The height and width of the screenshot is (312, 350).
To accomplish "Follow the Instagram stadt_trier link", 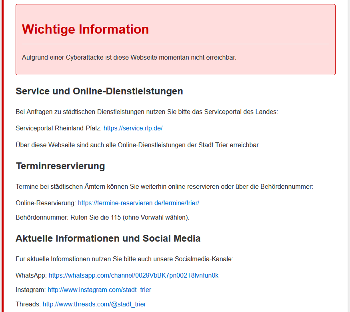I will [99, 290].
